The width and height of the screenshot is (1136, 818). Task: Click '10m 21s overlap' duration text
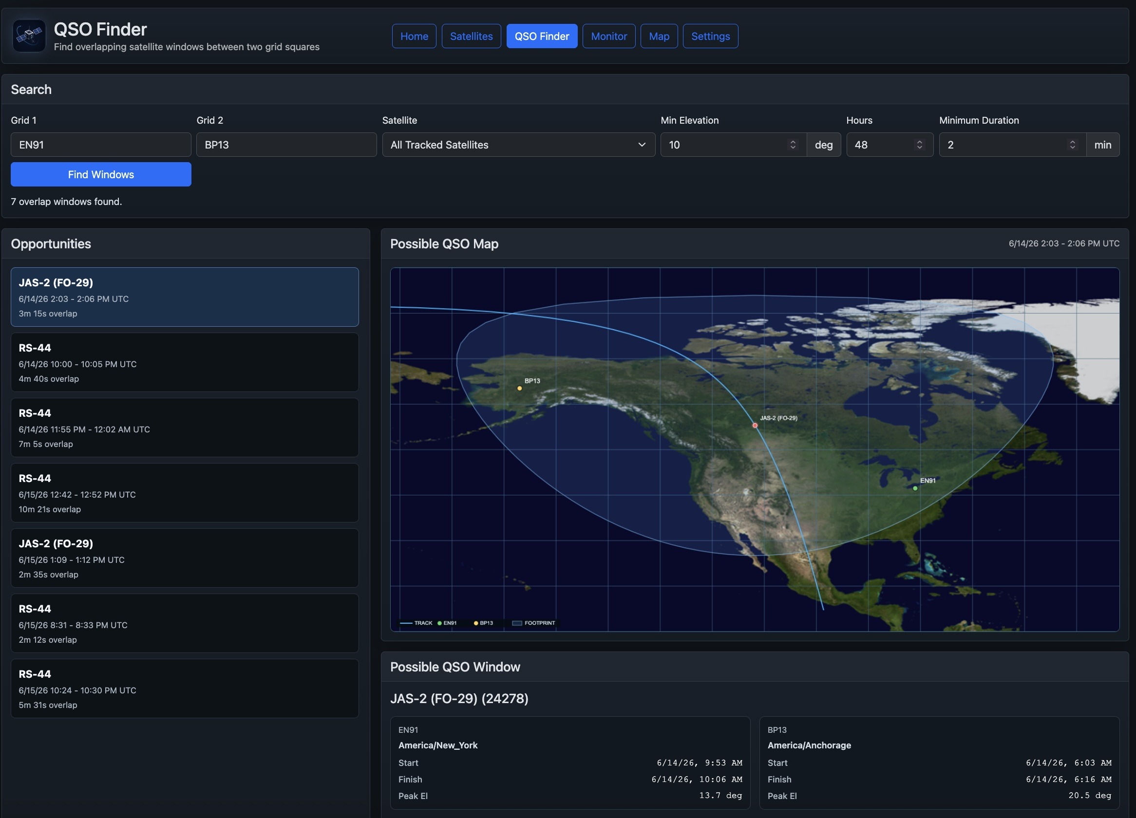coord(50,509)
